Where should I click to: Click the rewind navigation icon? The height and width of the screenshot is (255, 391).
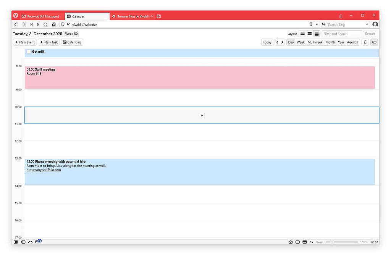tap(31, 24)
